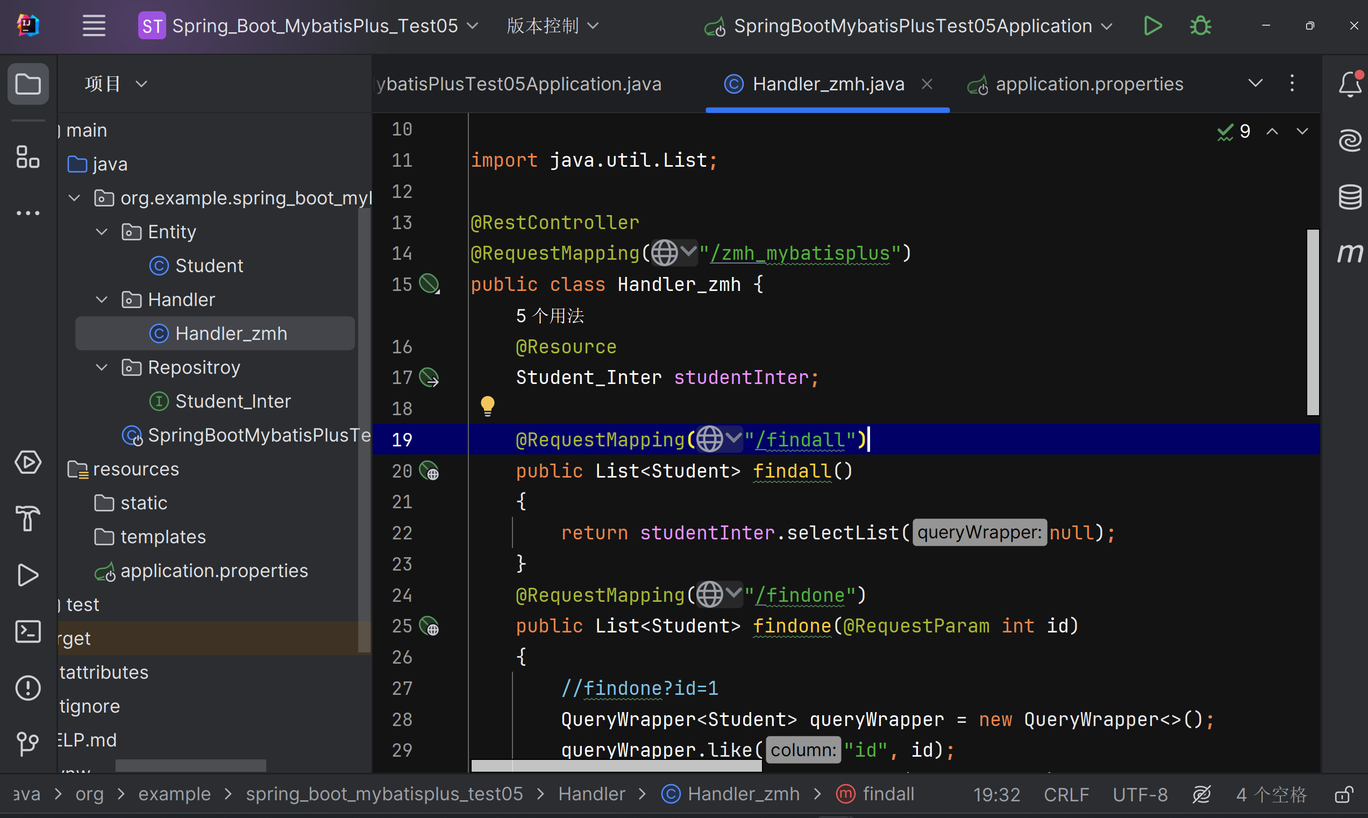Open the Notifications bell panel
Viewport: 1368px width, 818px height.
pyautogui.click(x=1349, y=84)
